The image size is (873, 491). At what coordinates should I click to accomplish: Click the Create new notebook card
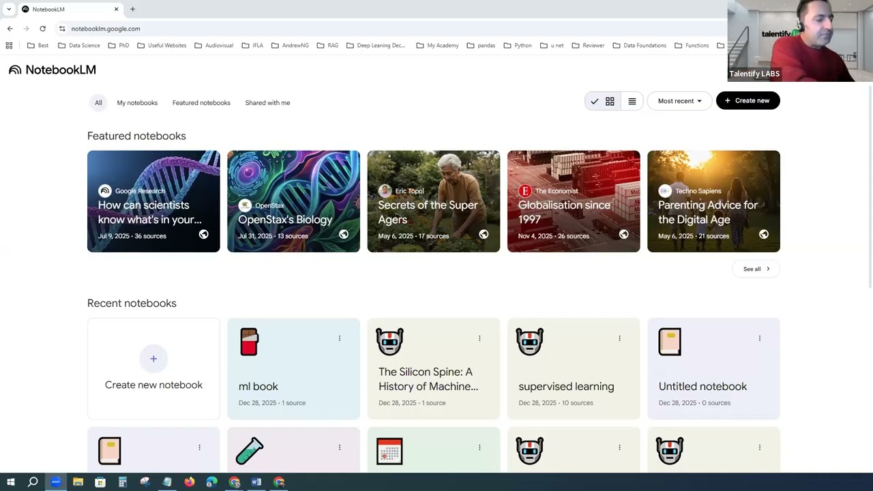click(153, 368)
